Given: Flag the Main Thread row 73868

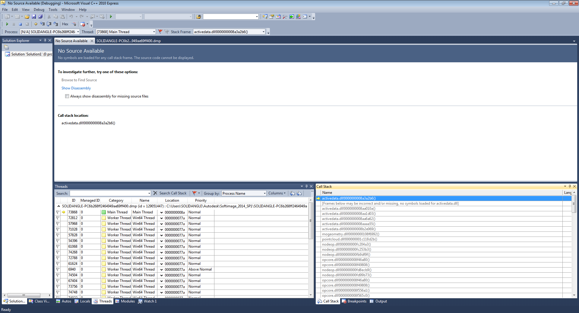Looking at the screenshot, I should [x=58, y=212].
